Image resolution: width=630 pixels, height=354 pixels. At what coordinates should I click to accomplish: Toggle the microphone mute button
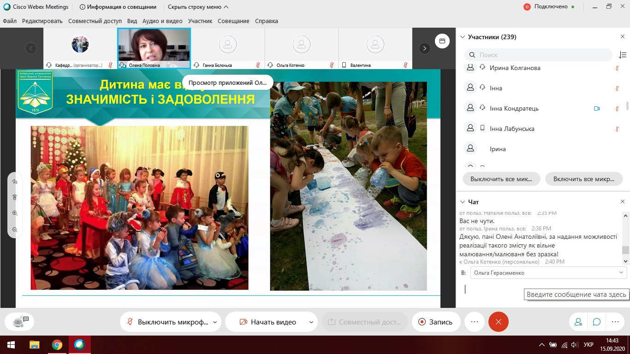pyautogui.click(x=166, y=322)
